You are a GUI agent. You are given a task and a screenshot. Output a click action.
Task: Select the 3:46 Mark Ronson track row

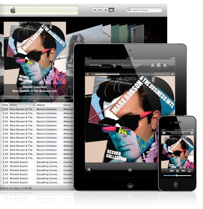click(x=37, y=130)
